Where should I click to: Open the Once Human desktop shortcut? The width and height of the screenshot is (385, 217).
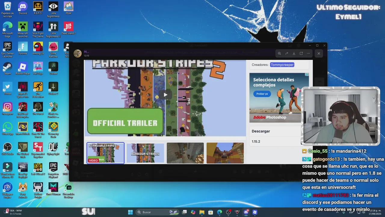coord(53,189)
